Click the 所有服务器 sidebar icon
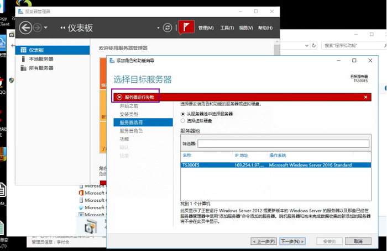 coord(23,68)
